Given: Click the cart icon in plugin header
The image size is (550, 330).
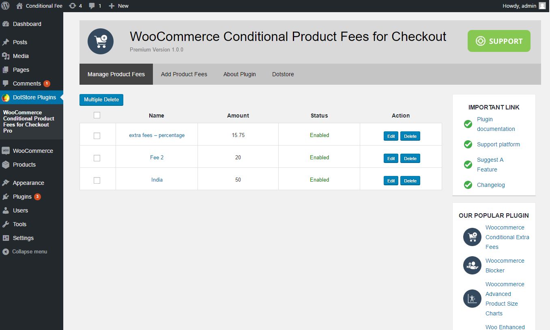Looking at the screenshot, I should (x=101, y=41).
